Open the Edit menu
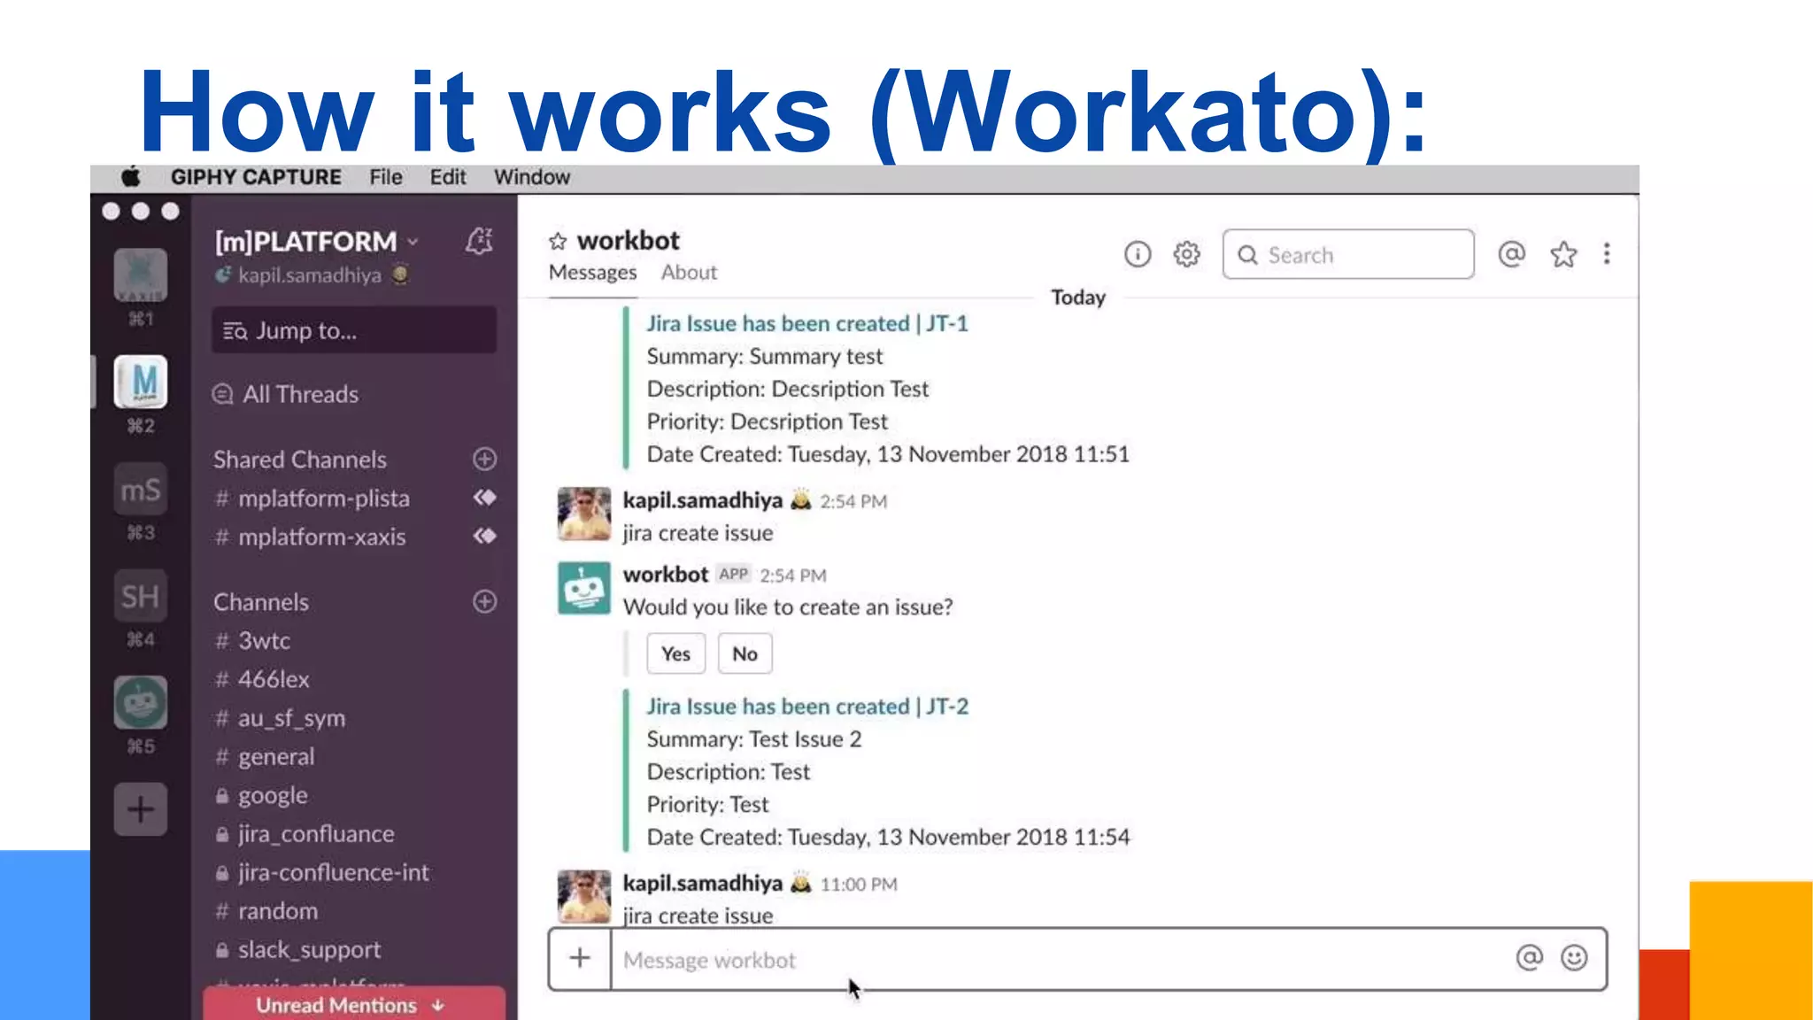1813x1020 pixels. [x=448, y=177]
